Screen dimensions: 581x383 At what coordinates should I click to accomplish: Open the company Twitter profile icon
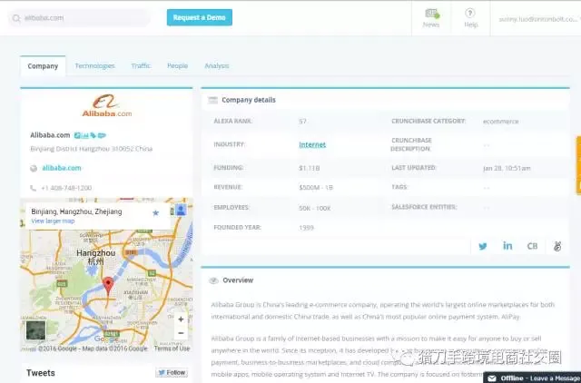click(482, 246)
